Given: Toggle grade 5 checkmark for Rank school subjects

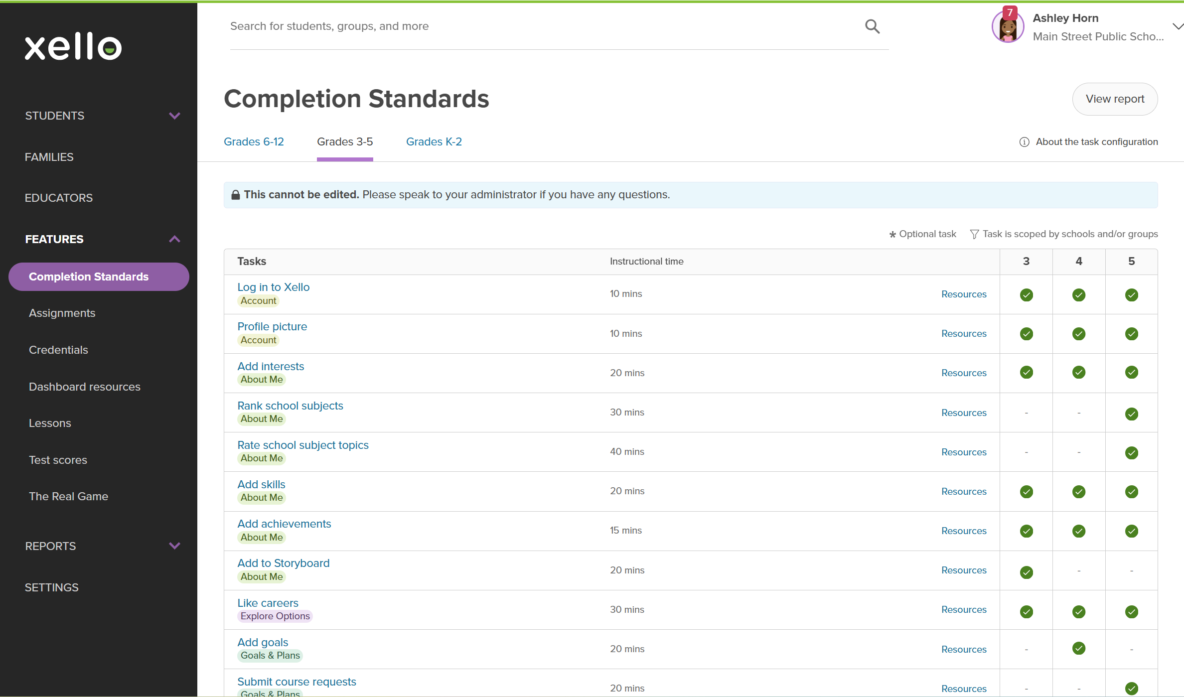Looking at the screenshot, I should [x=1131, y=414].
